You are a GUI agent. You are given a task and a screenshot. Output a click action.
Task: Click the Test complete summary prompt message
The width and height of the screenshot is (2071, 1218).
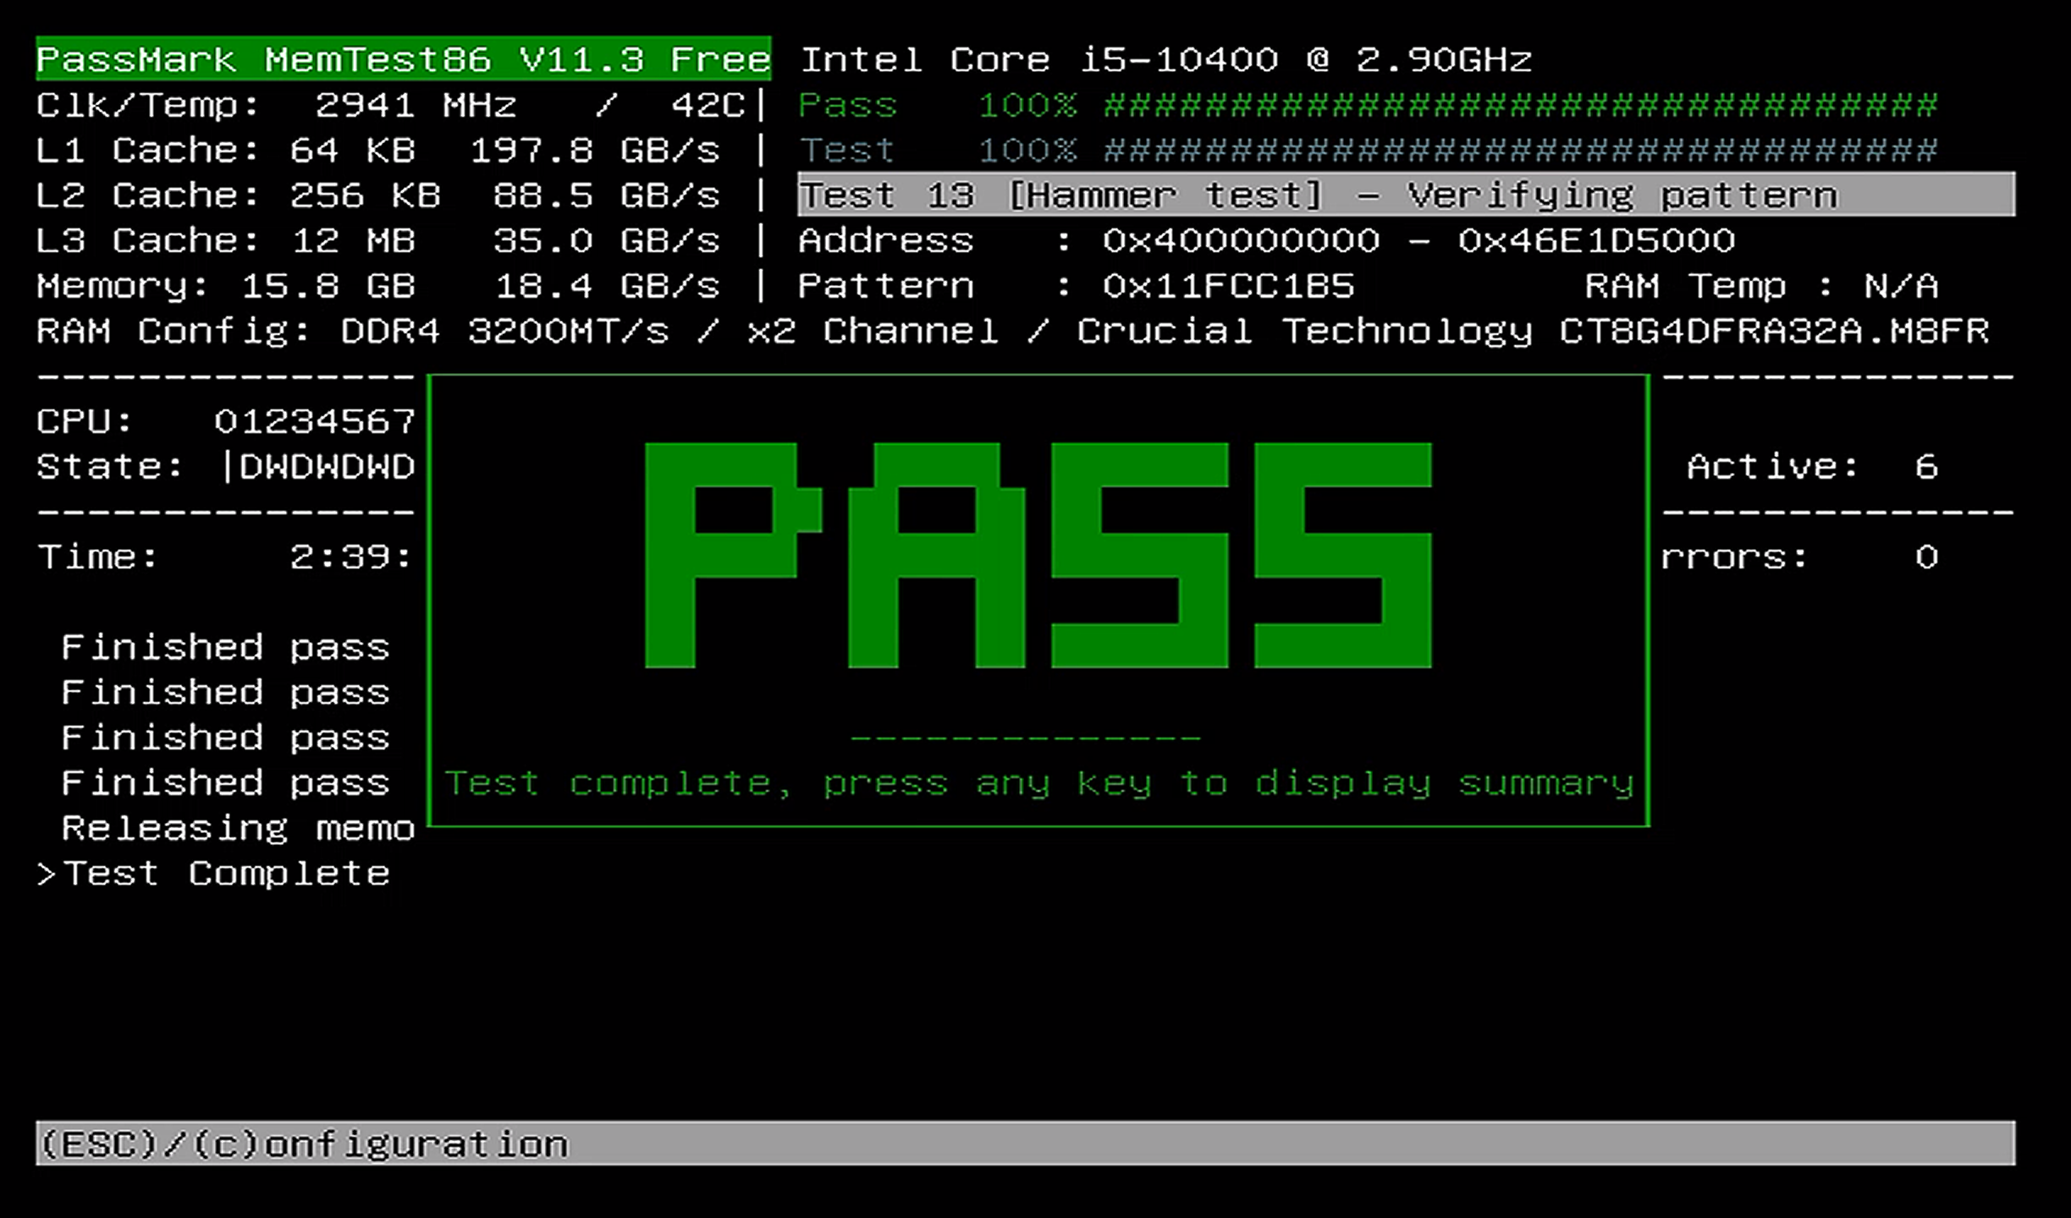click(x=1039, y=782)
